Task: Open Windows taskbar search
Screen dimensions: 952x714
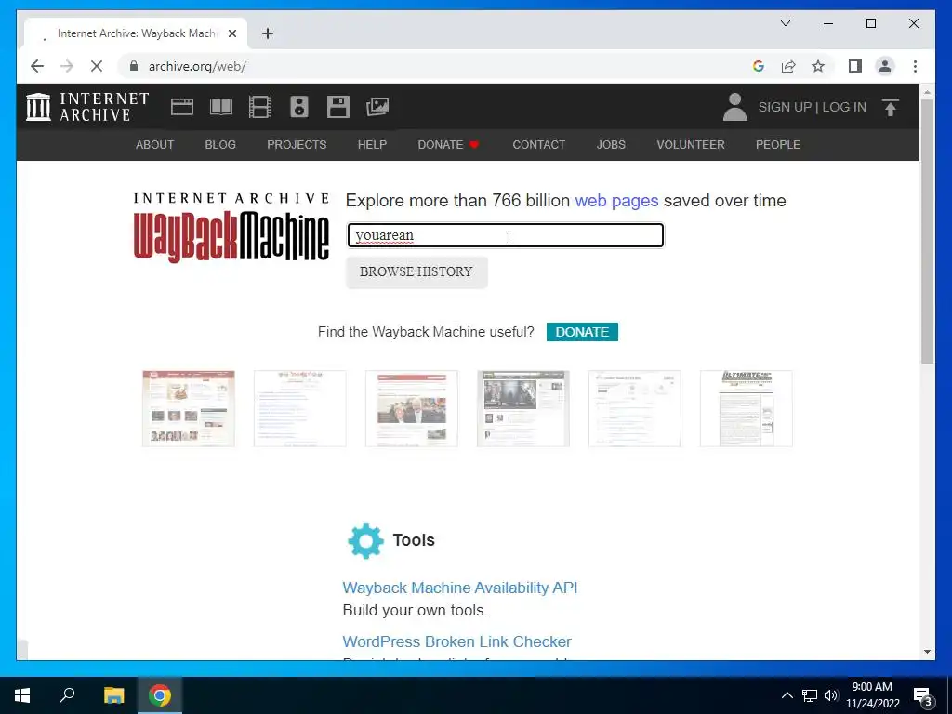Action: coord(67,695)
